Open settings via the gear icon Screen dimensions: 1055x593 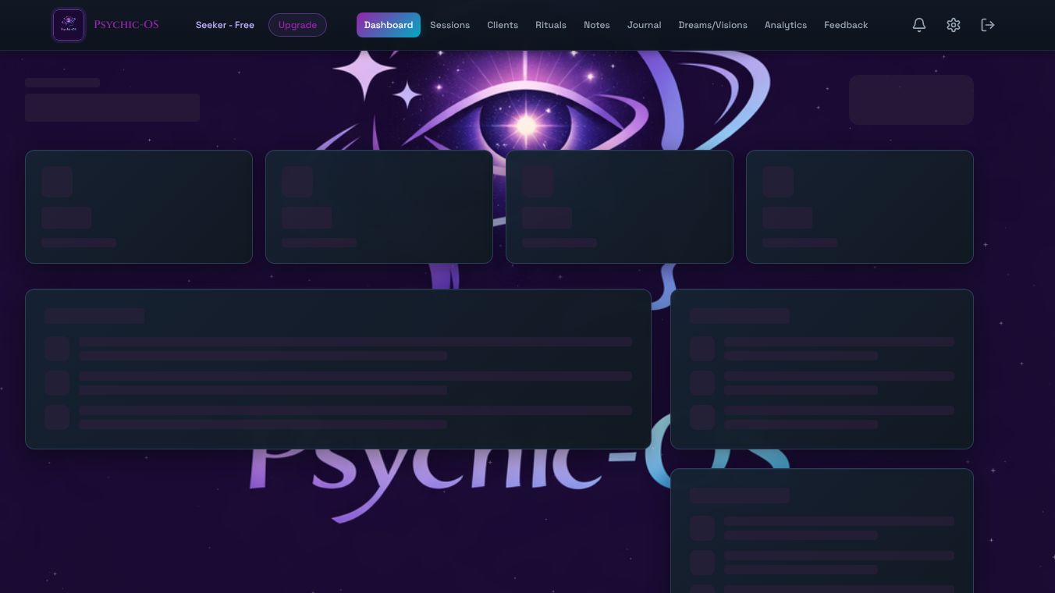click(954, 25)
